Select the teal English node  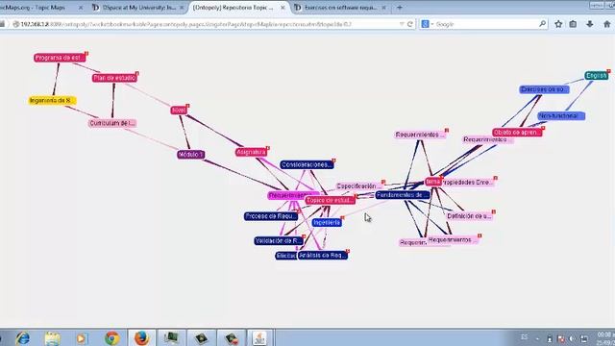pyautogui.click(x=596, y=76)
